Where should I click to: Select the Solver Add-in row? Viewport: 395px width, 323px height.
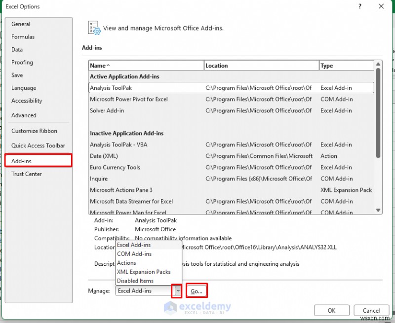coord(231,110)
